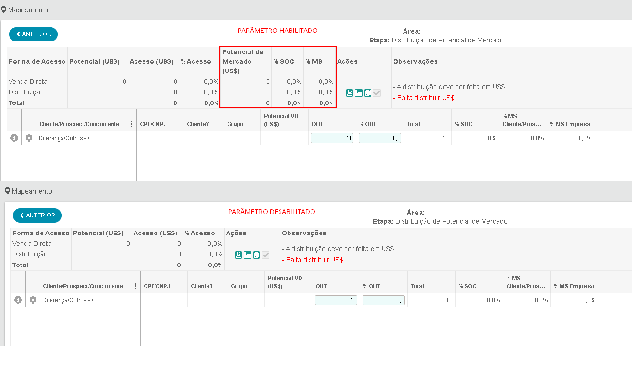
Task: Click the Grupo column header in the DESABILITADO panel
Action: pos(239,286)
